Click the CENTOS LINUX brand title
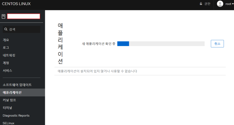The width and height of the screenshot is (234, 125). pos(16,4)
